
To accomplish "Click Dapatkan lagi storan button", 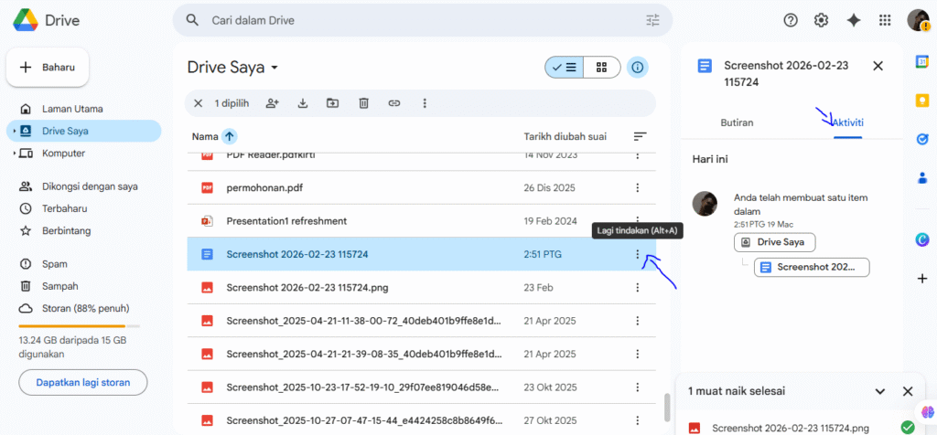I will [x=83, y=382].
